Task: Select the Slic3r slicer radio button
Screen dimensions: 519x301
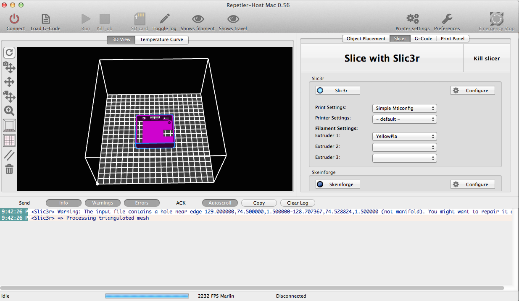Action: pos(338,91)
